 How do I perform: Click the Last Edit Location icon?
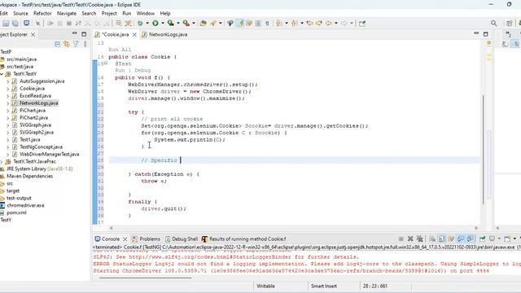click(309, 24)
